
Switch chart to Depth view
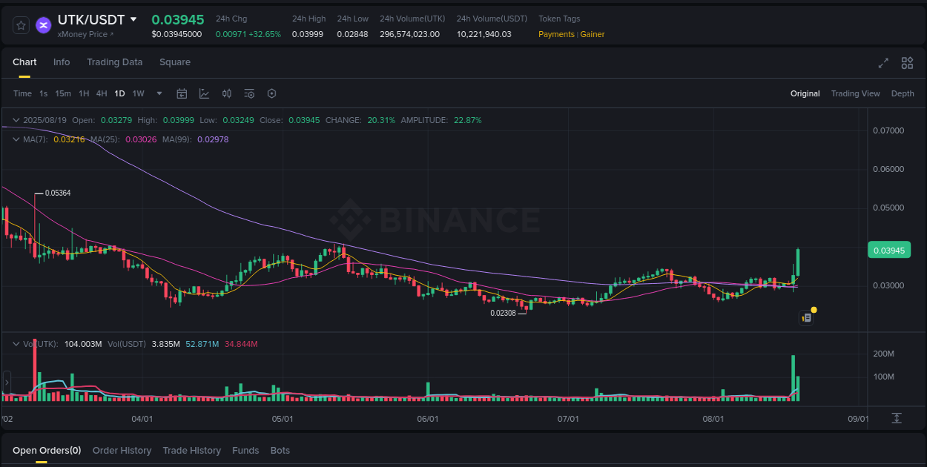[x=903, y=93]
